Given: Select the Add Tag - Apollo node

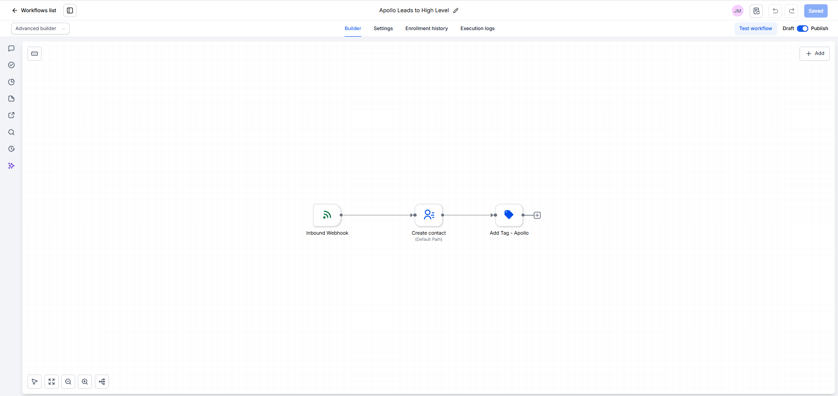Looking at the screenshot, I should [509, 215].
